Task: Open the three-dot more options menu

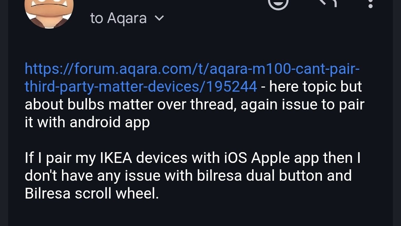Action: (x=370, y=4)
